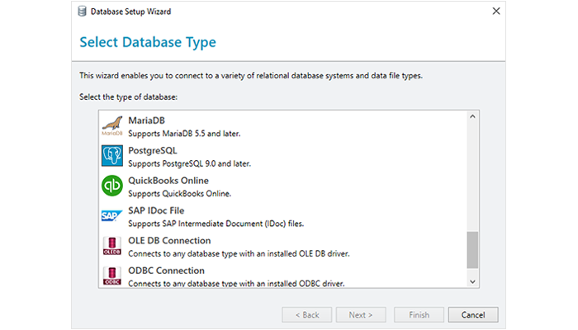Pick ODBC Connection from the list
Image resolution: width=578 pixels, height=330 pixels.
pos(166,271)
